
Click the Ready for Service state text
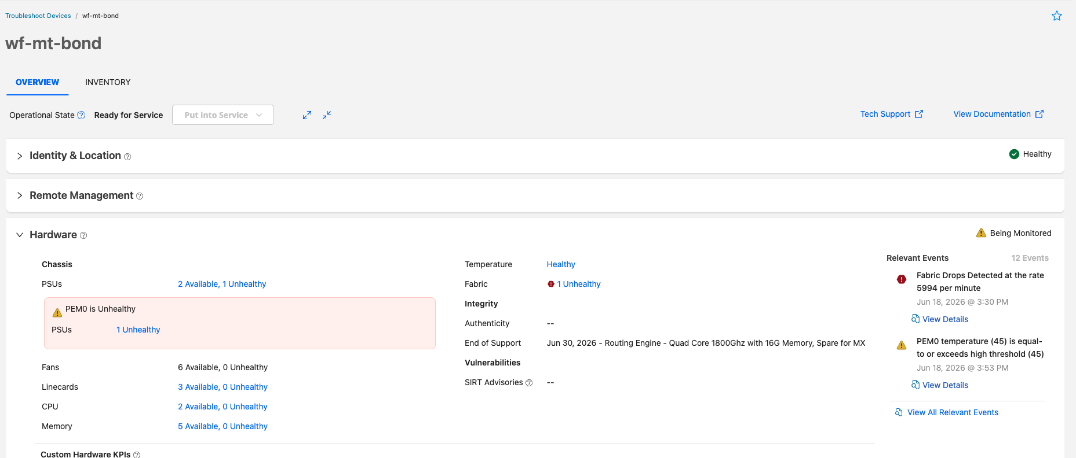point(129,115)
